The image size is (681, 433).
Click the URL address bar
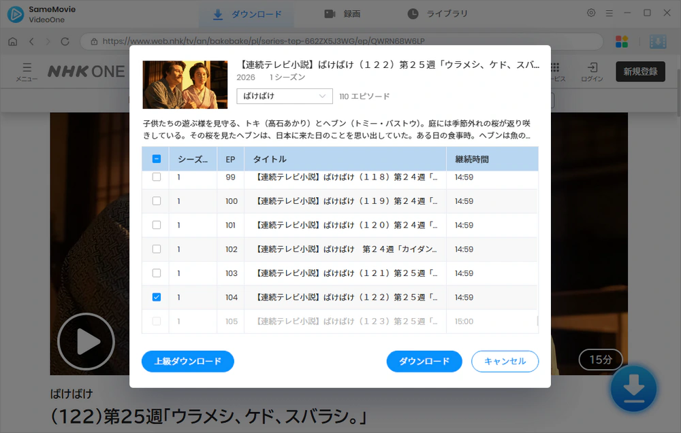tap(272, 41)
